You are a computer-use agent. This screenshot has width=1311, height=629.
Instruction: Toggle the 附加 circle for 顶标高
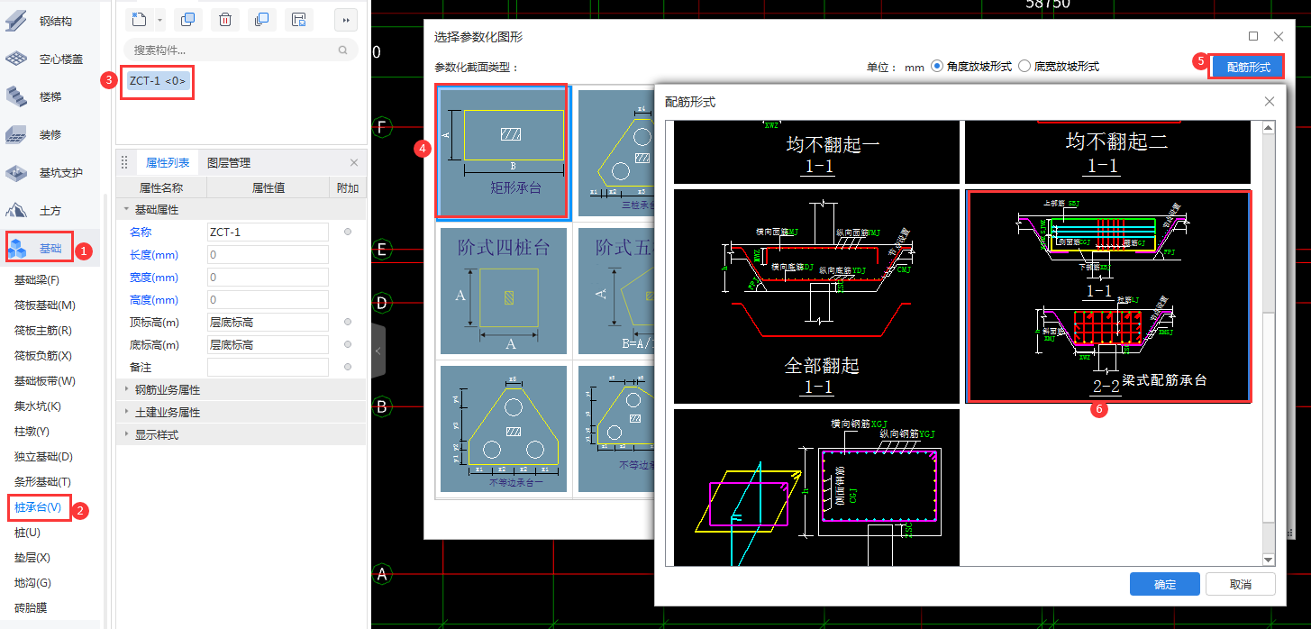pos(348,323)
